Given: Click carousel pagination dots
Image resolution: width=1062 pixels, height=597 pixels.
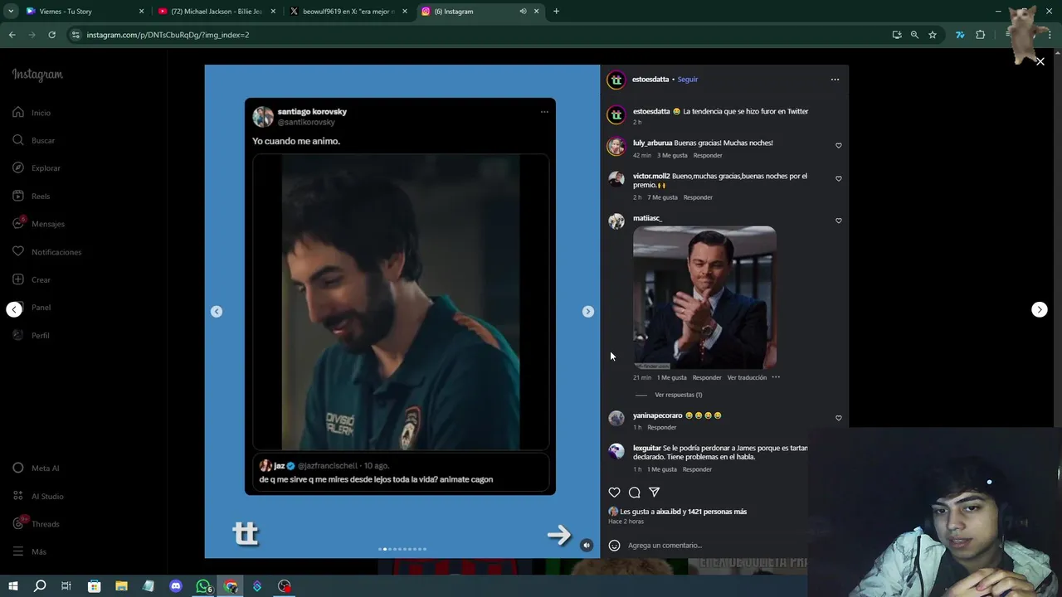Looking at the screenshot, I should (x=402, y=549).
